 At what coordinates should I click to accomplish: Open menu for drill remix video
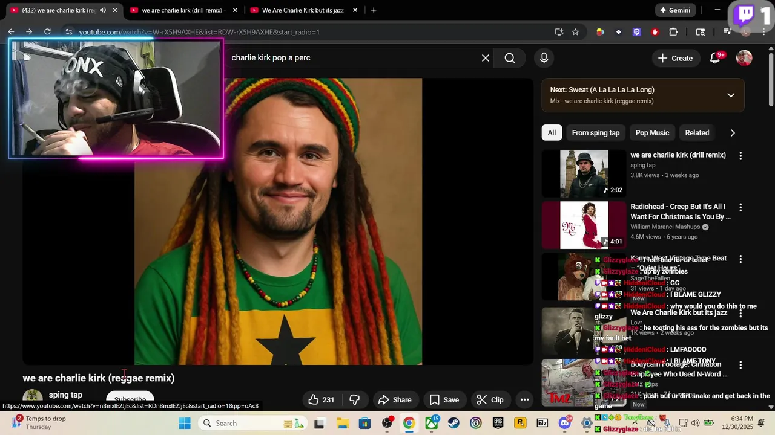[740, 156]
